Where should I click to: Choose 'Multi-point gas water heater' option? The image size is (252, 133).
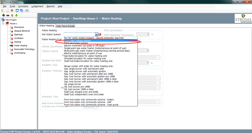point(101,51)
